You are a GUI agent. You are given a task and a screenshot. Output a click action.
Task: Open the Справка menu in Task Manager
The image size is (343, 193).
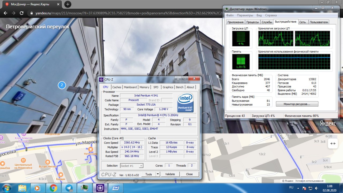[271, 15]
